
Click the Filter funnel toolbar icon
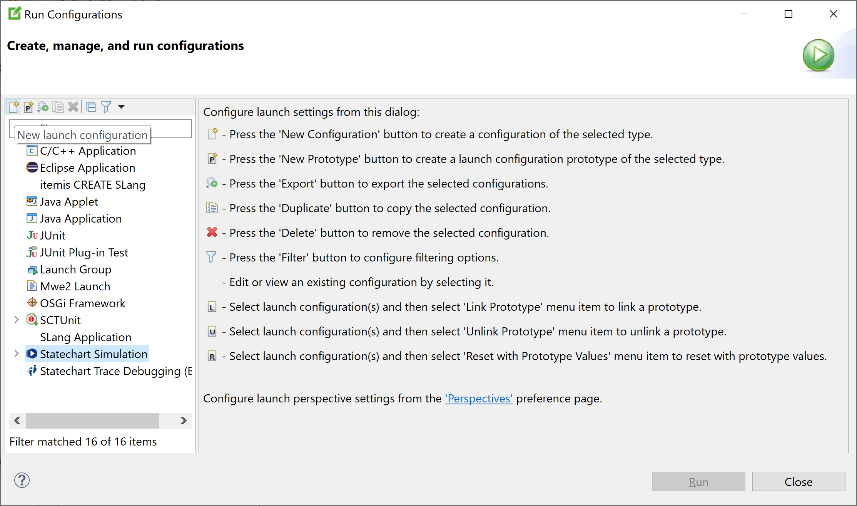pyautogui.click(x=106, y=107)
